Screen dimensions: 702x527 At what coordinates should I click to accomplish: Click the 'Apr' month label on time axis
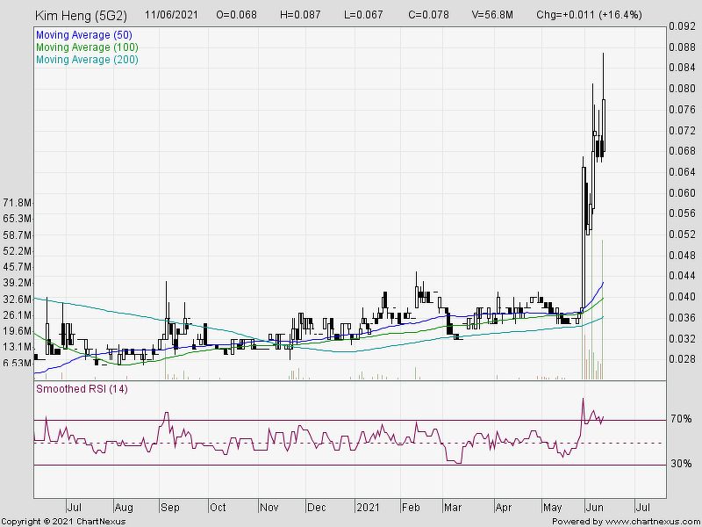tap(504, 508)
